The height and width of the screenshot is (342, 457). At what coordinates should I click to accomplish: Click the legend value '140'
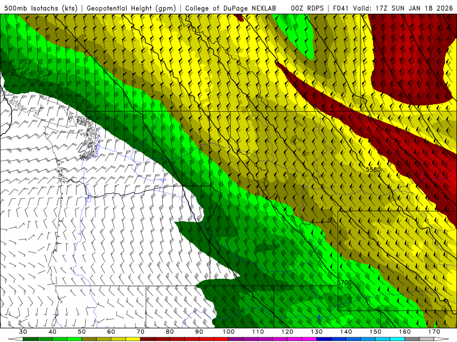pos(346,332)
